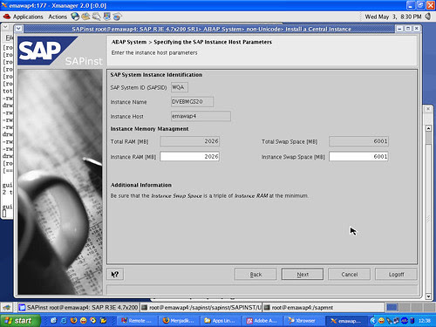Click Internet Explorer quick launch icon
436x327 pixels.
click(64, 321)
